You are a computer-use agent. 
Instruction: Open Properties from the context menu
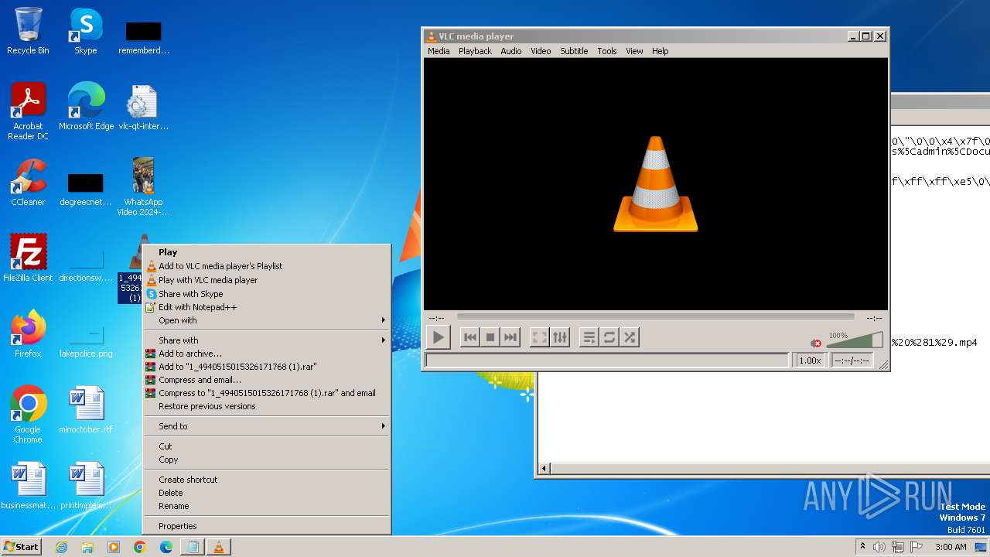click(267, 526)
